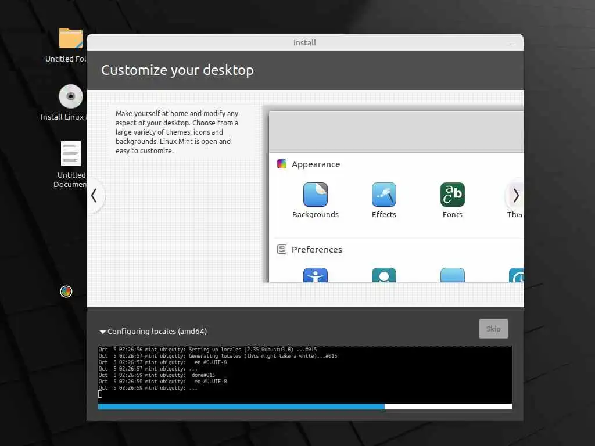Click the installation progress bar

[304, 407]
